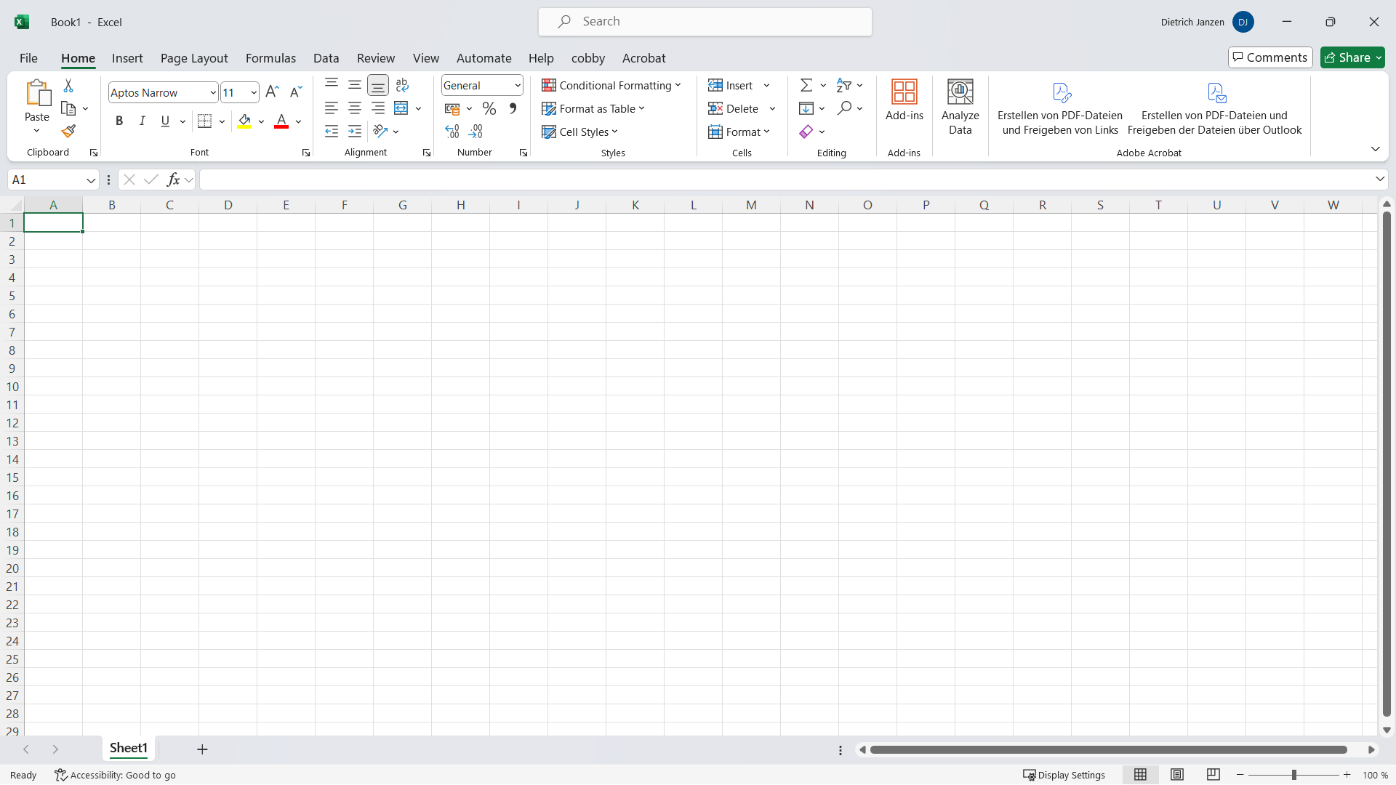The width and height of the screenshot is (1396, 785).
Task: Expand the General number format dropdown
Action: click(x=518, y=86)
